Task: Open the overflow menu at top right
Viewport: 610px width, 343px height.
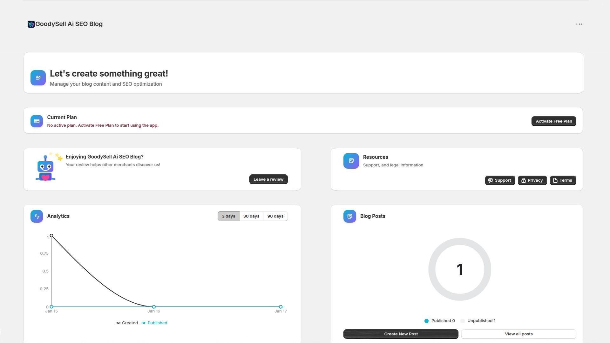Action: [x=579, y=24]
